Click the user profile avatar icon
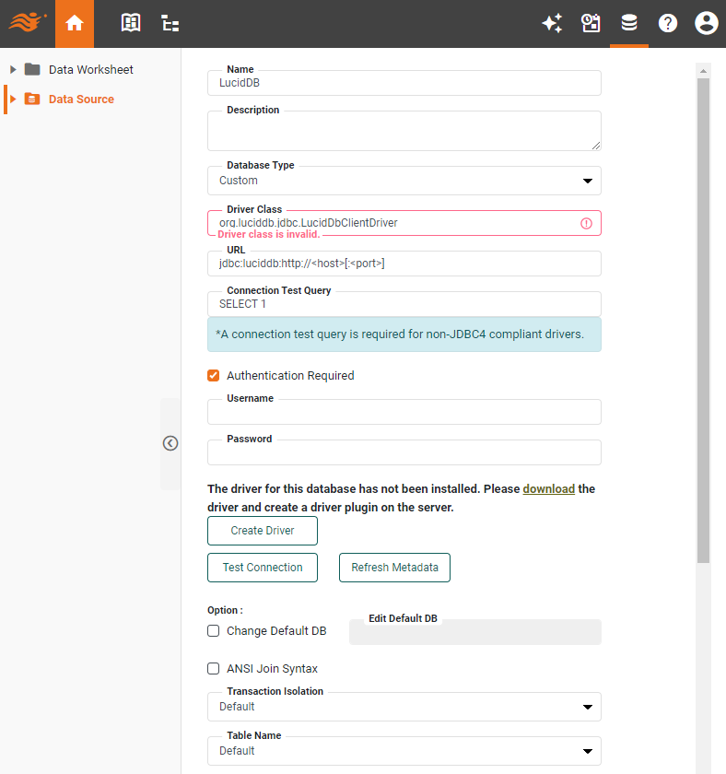Viewport: 726px width, 774px height. pyautogui.click(x=706, y=23)
